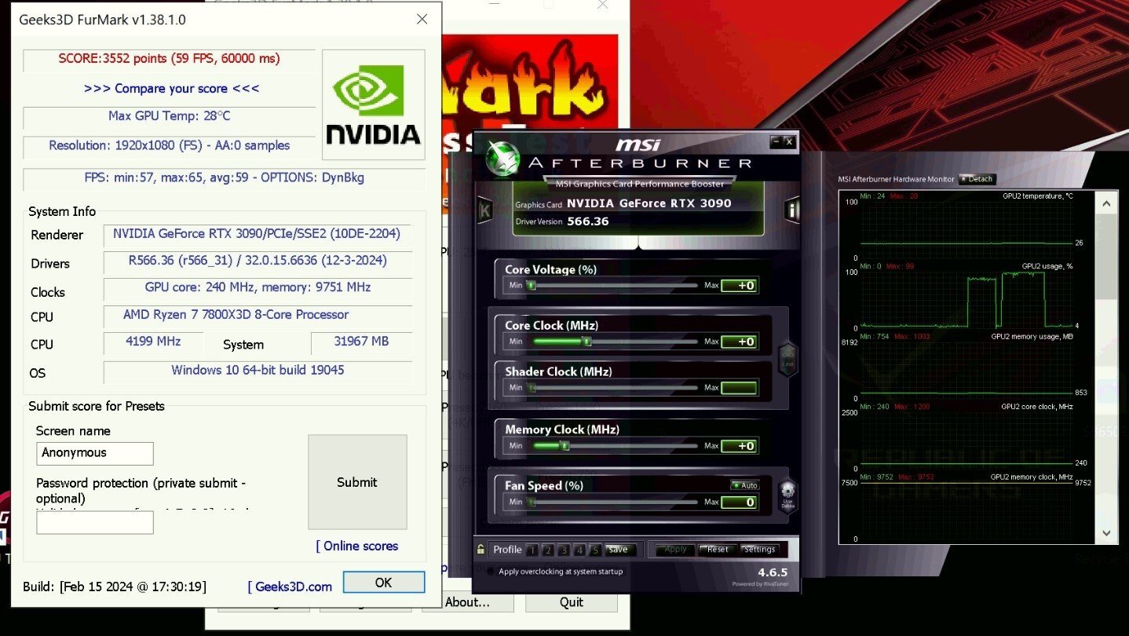Click the Resolution: 1920x1080 text
Viewport: 1129px width, 636px height.
[x=169, y=145]
